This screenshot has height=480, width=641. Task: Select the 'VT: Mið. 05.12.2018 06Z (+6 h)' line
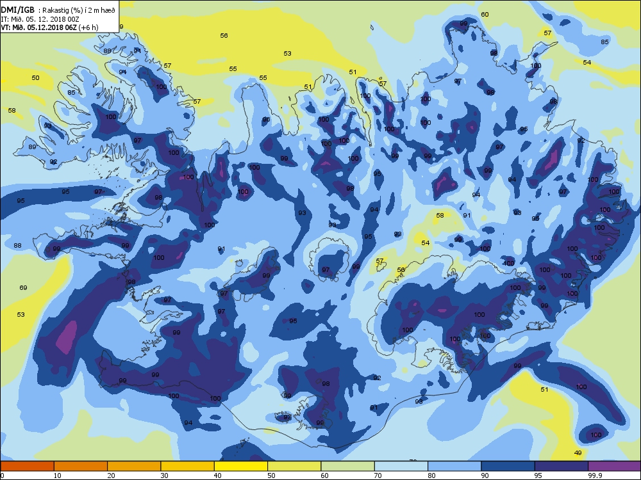tap(49, 28)
